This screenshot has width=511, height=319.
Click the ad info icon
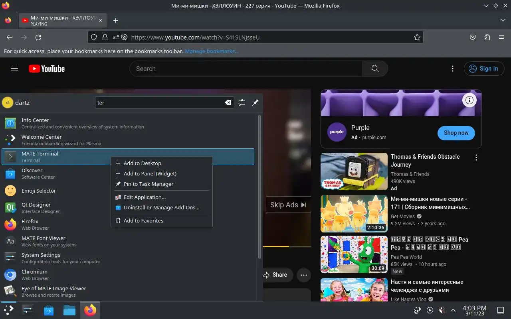469,100
